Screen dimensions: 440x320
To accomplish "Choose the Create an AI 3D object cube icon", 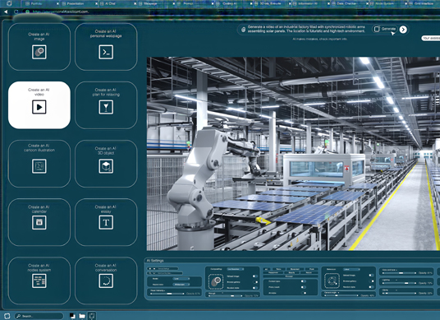I will [x=106, y=166].
